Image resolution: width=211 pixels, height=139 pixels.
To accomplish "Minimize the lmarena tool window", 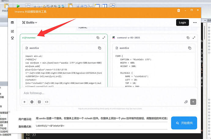I will click(185, 10).
